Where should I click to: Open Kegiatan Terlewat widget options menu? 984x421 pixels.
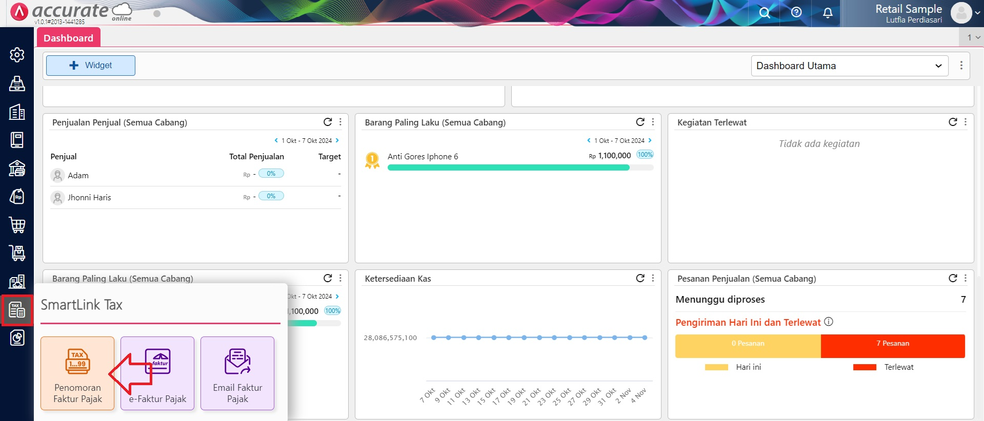pos(966,122)
